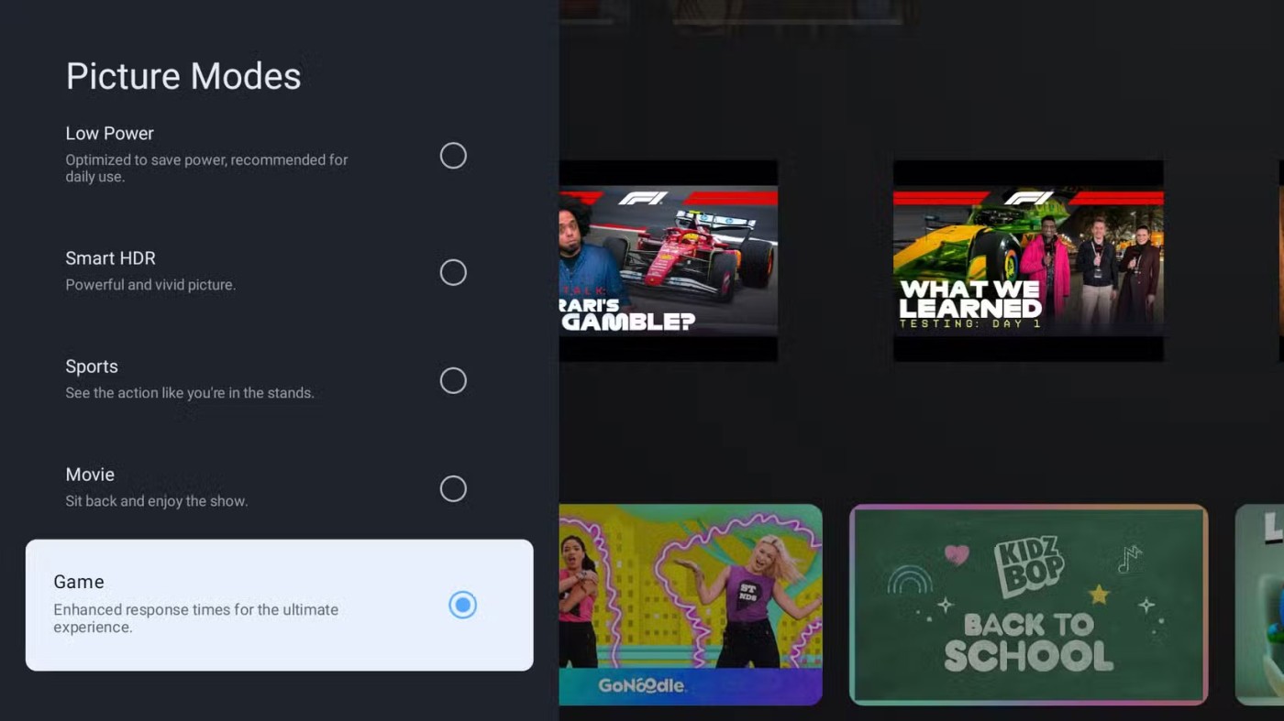Select the Low Power radio button
The height and width of the screenshot is (721, 1284).
click(x=453, y=156)
